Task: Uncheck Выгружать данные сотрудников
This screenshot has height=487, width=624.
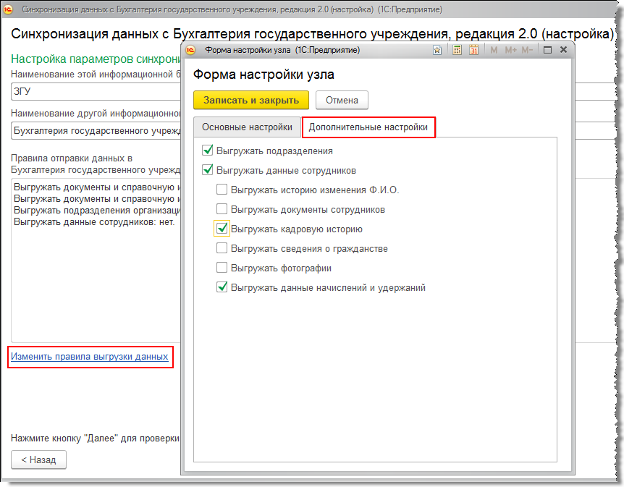Action: pyautogui.click(x=207, y=170)
